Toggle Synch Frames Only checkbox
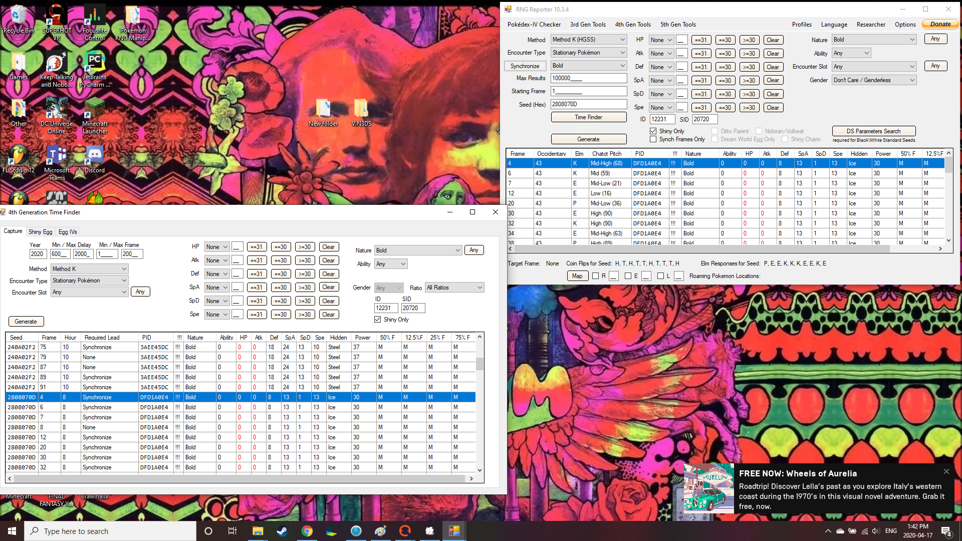Screen dimensions: 962x541 653,139
